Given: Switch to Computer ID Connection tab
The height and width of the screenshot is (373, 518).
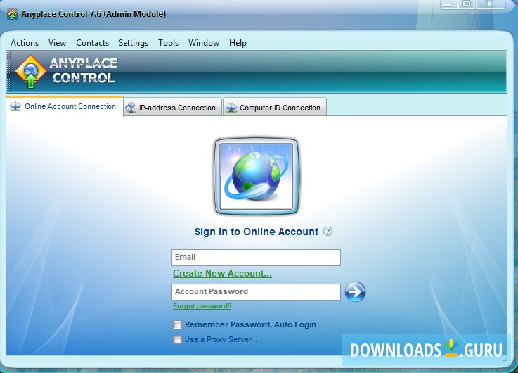Looking at the screenshot, I should point(275,108).
